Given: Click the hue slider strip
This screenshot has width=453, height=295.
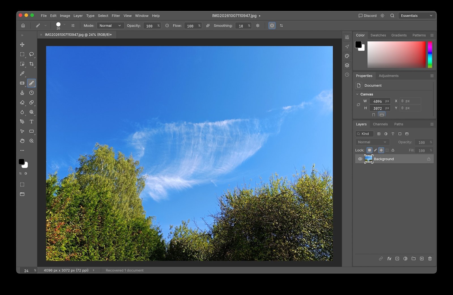Looking at the screenshot, I should click(x=430, y=55).
